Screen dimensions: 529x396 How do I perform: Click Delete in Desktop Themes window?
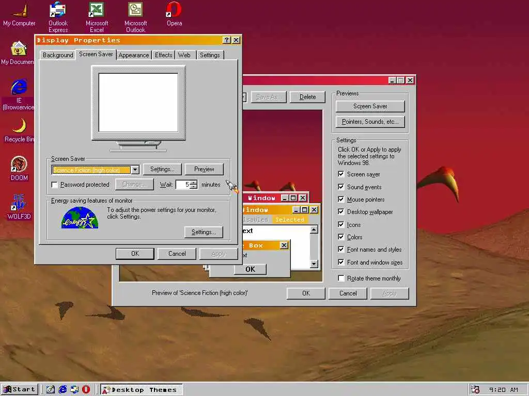click(x=307, y=97)
